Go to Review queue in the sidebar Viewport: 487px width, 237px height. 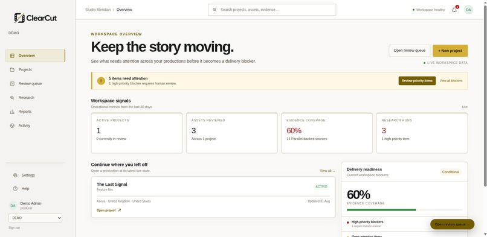(35, 84)
